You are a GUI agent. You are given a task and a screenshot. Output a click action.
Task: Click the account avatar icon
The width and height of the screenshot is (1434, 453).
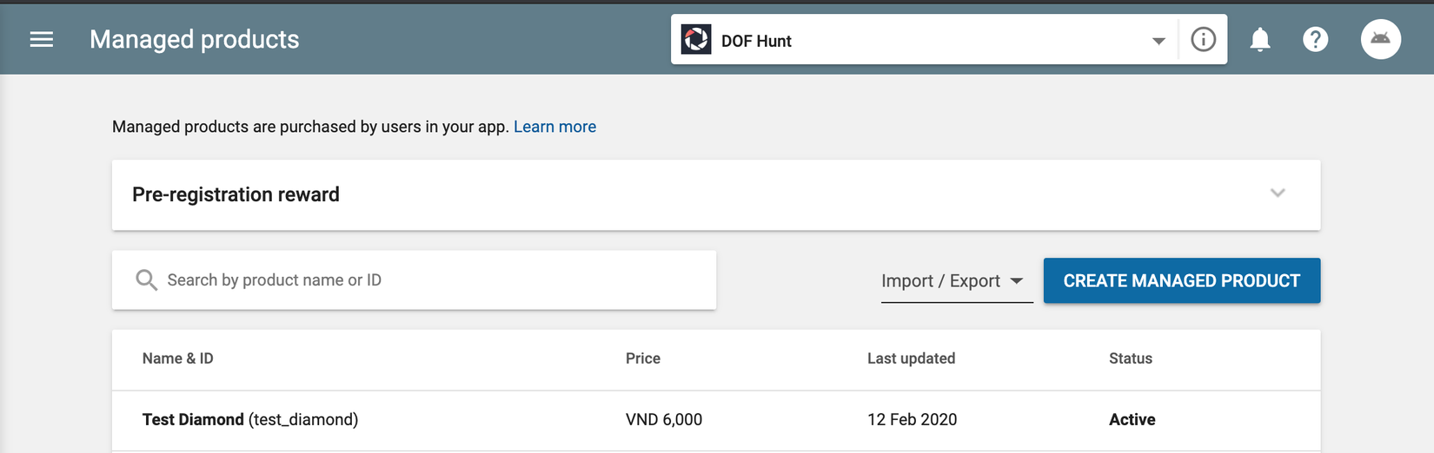click(x=1380, y=40)
